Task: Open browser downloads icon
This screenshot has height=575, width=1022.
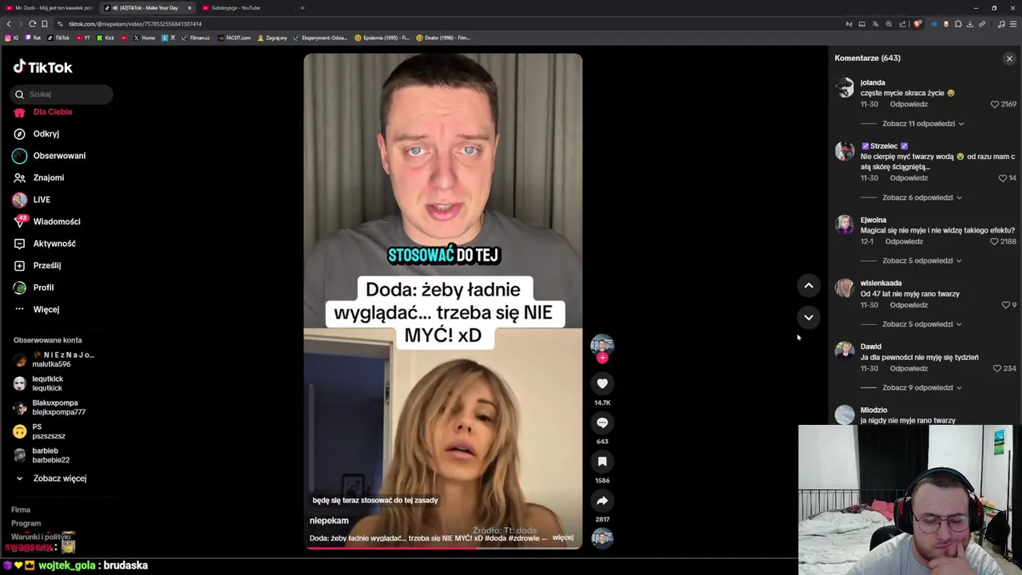Action: (x=970, y=24)
